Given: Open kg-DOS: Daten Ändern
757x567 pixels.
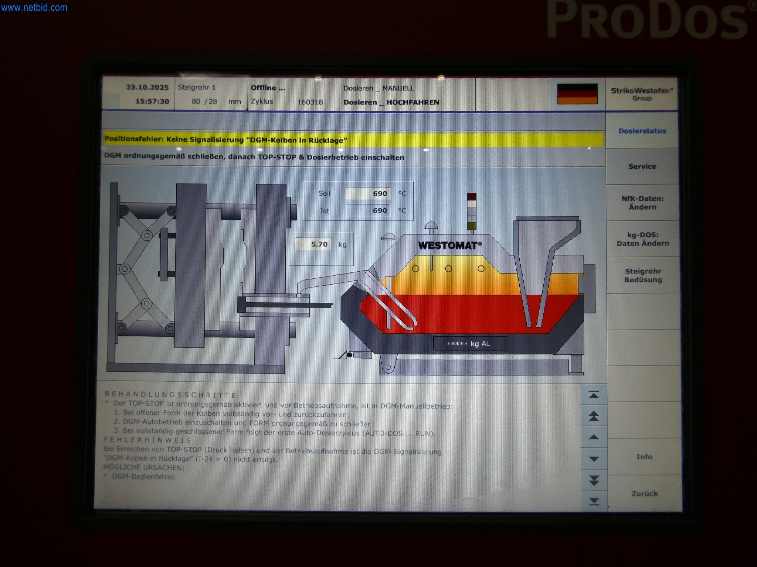Looking at the screenshot, I should (643, 239).
